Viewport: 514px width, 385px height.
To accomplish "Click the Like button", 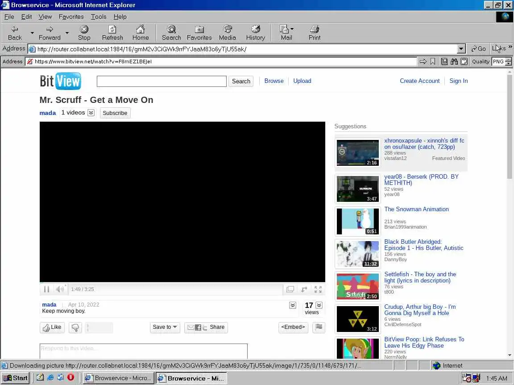I will coord(53,328).
